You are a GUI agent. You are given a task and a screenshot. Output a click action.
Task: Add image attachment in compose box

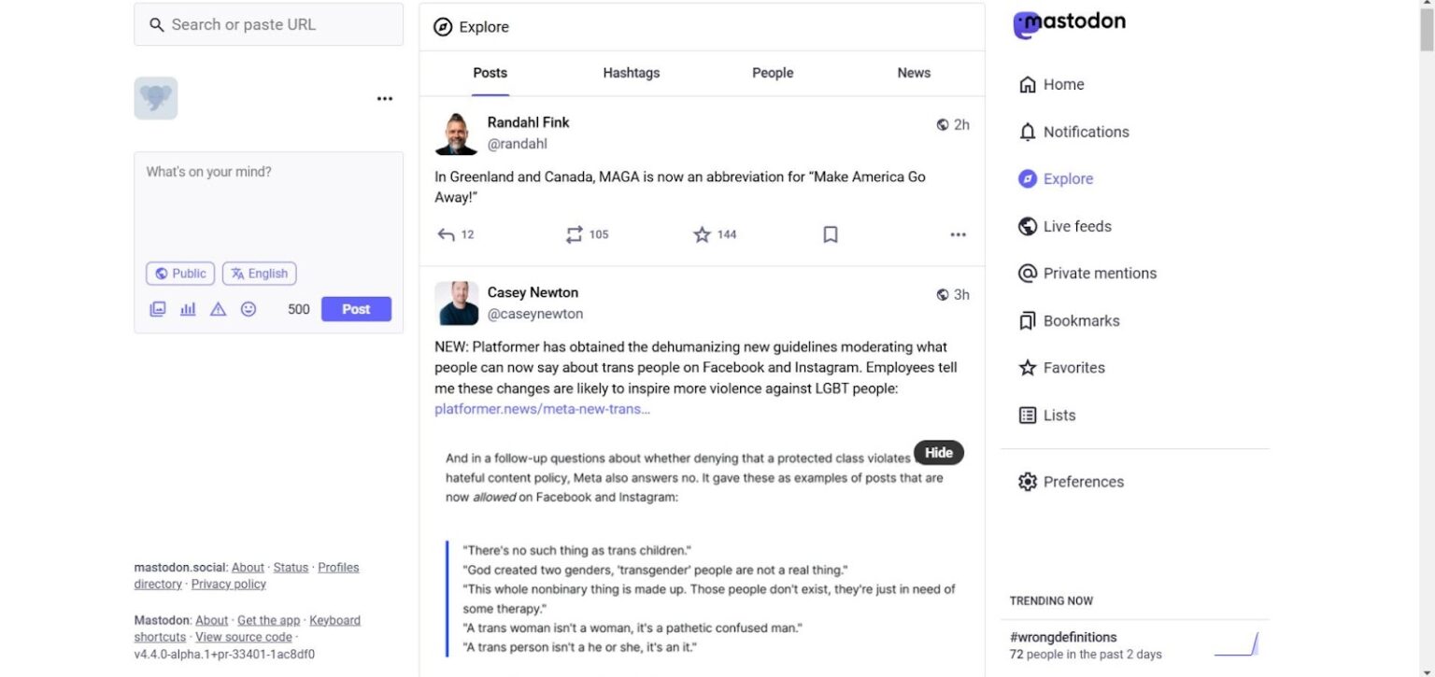tap(158, 309)
